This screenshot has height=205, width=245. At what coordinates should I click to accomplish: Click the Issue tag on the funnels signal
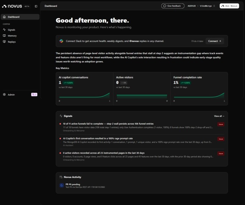[x=221, y=125]
